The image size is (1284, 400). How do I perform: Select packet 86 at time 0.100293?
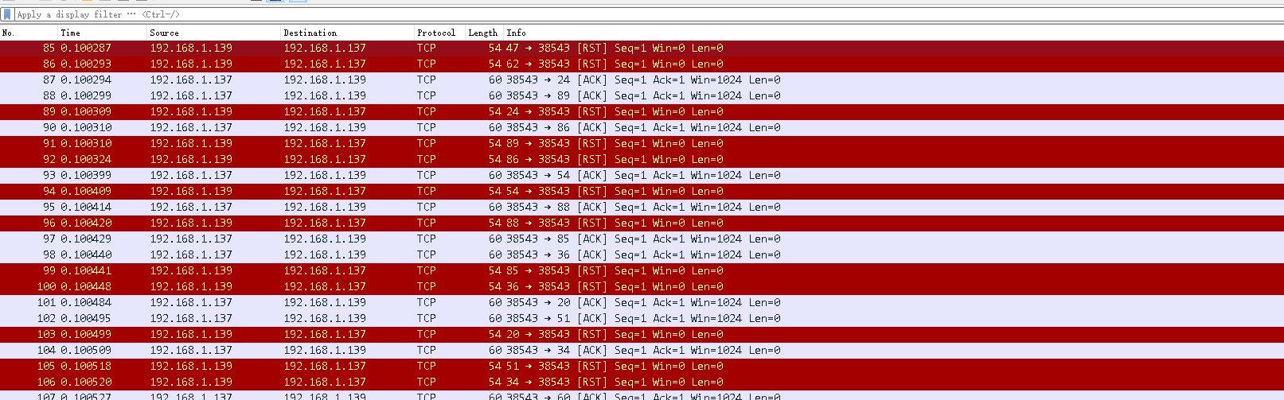tap(642, 64)
